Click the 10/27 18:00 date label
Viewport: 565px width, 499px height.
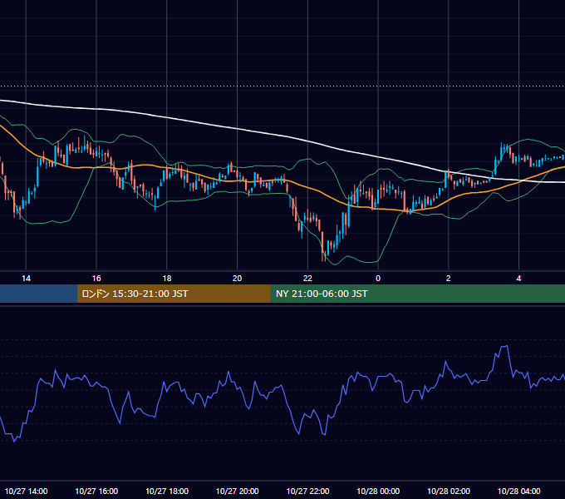[167, 491]
